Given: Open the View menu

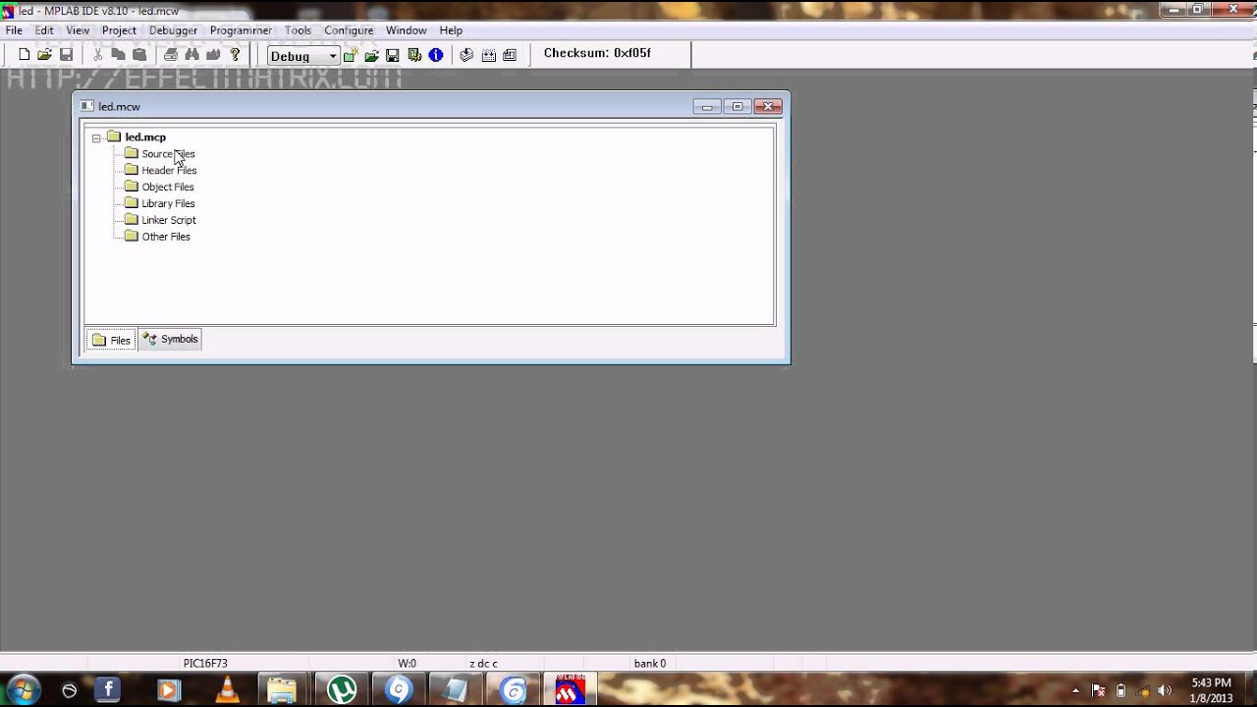Looking at the screenshot, I should point(78,30).
